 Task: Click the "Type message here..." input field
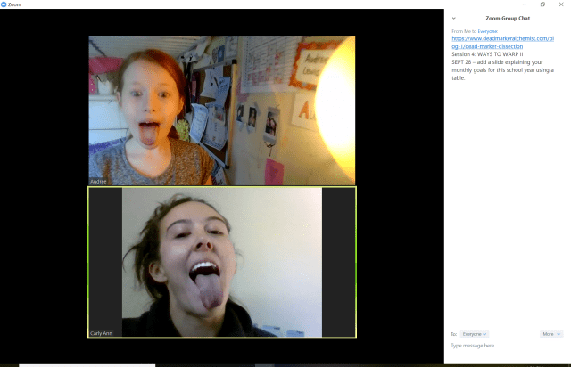click(504, 346)
